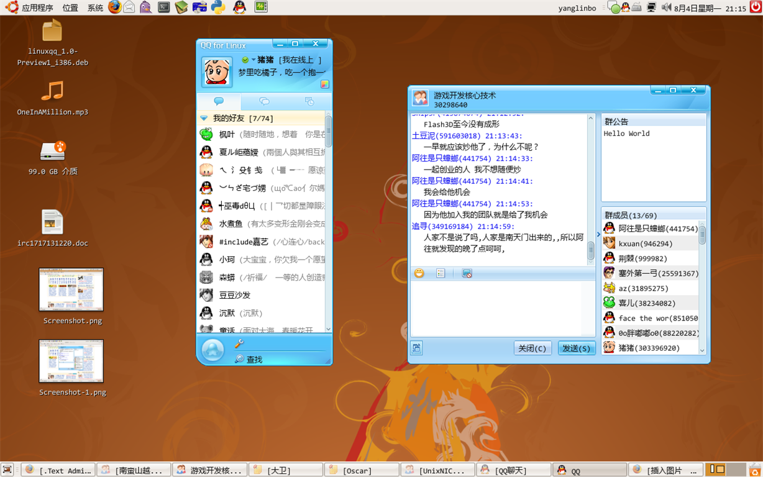
Task: Click the volume speaker icon in system tray
Action: pyautogui.click(x=666, y=7)
